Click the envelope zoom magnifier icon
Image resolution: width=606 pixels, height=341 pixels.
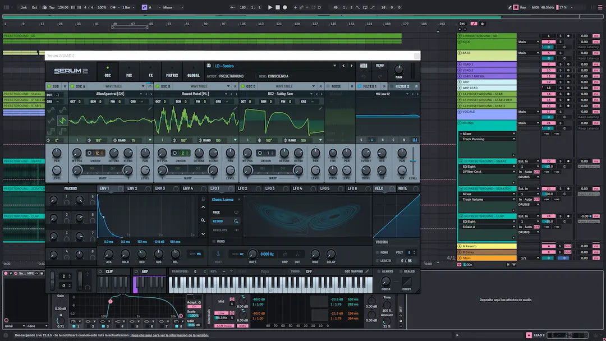coord(203,219)
